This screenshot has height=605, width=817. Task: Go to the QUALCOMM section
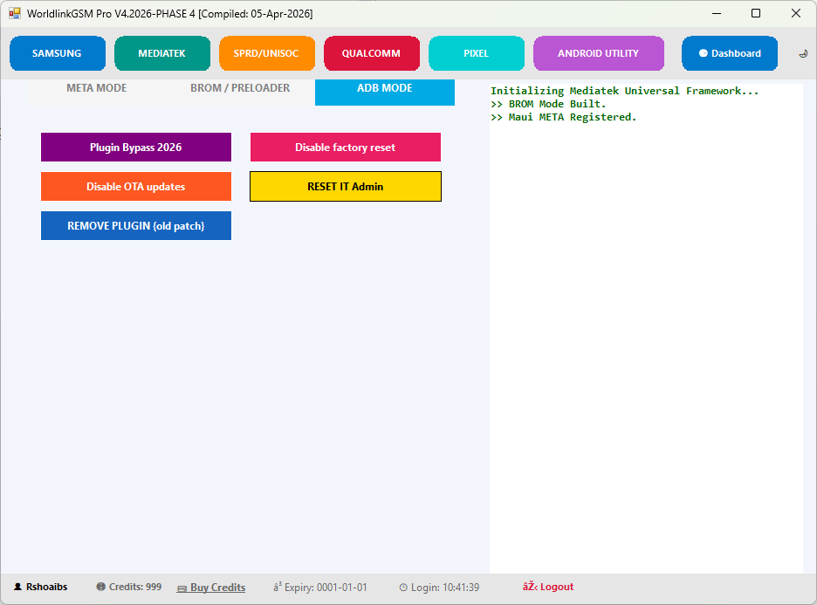371,53
